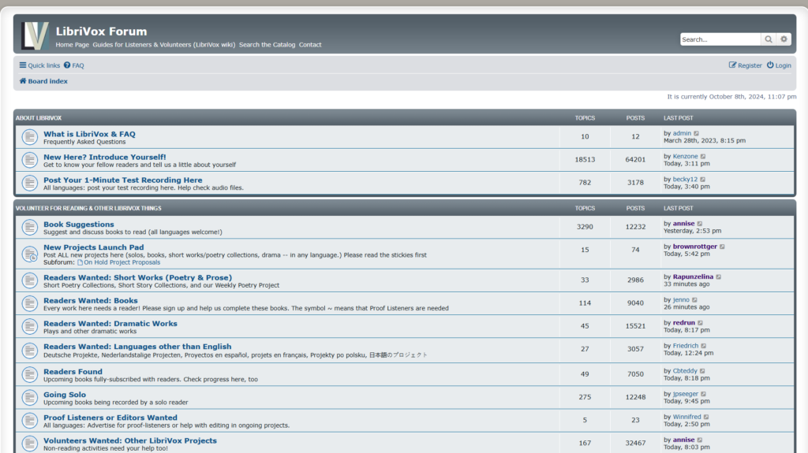View latest post icon next to Kenzone
808x453 pixels.
click(x=703, y=157)
